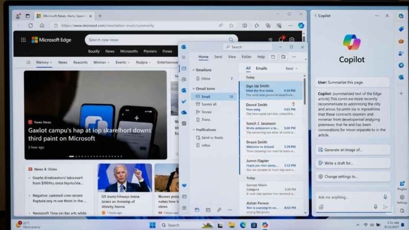Viewport: 409px width, 230px height.
Task: Click Outlook ribbon more options ellipsis
Action: 294,57
